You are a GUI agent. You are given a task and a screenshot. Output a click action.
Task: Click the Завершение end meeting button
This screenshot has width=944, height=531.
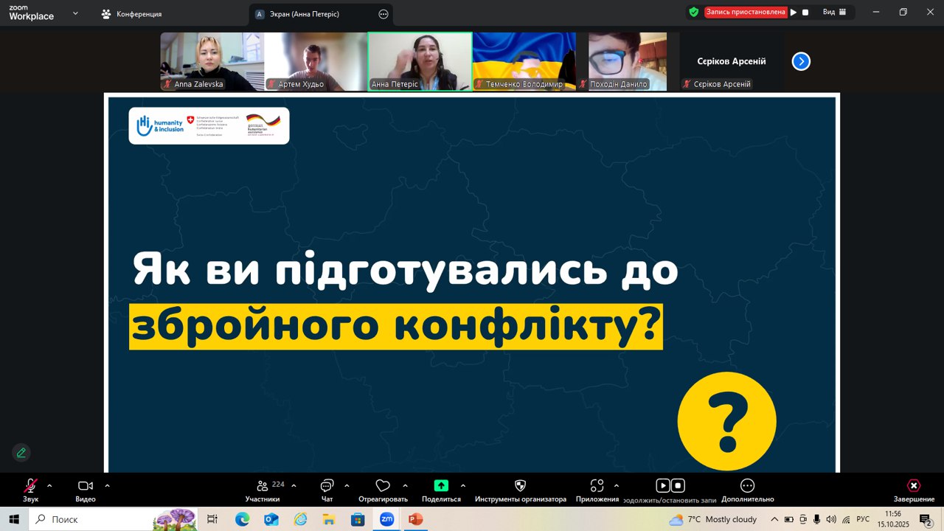click(x=914, y=486)
